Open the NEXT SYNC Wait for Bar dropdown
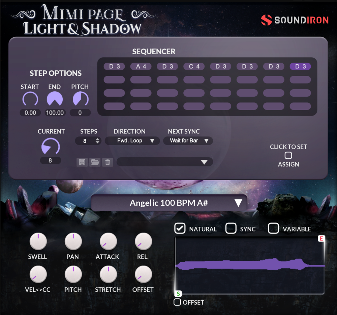 (188, 141)
